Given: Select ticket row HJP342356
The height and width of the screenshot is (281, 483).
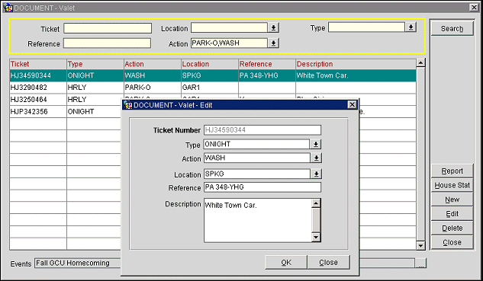Looking at the screenshot, I should tap(66, 112).
